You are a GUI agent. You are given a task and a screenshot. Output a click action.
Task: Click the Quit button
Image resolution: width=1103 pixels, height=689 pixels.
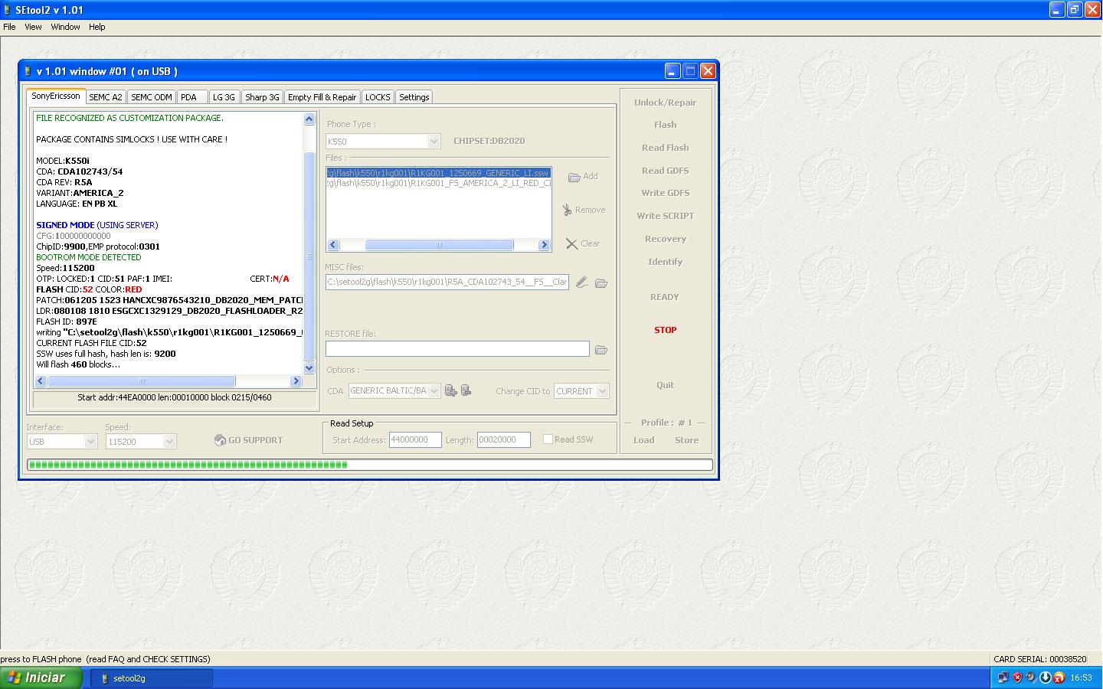click(665, 385)
